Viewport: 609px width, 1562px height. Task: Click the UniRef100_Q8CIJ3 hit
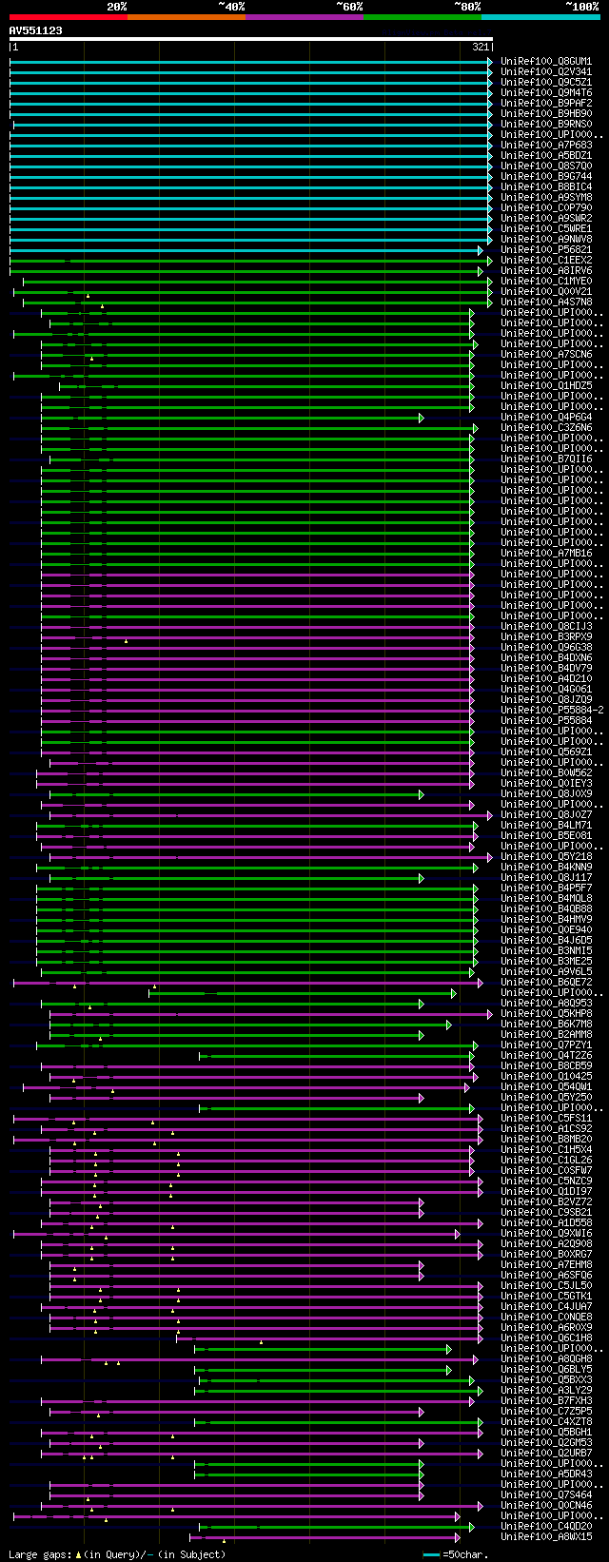click(x=546, y=627)
